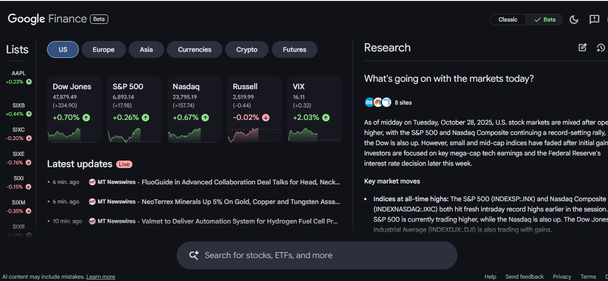The image size is (608, 281).
Task: Click the Send feedback footer link
Action: click(x=524, y=277)
